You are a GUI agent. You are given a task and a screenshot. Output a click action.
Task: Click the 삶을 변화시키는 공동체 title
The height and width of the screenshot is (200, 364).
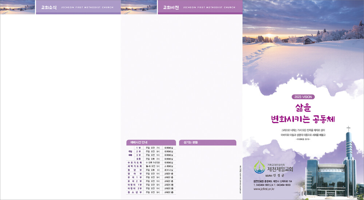[303, 113]
